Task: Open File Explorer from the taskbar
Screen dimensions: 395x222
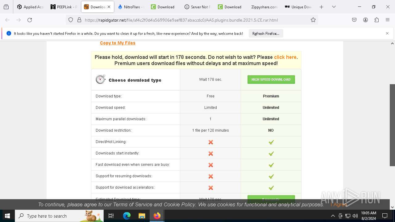Action: coord(142,216)
